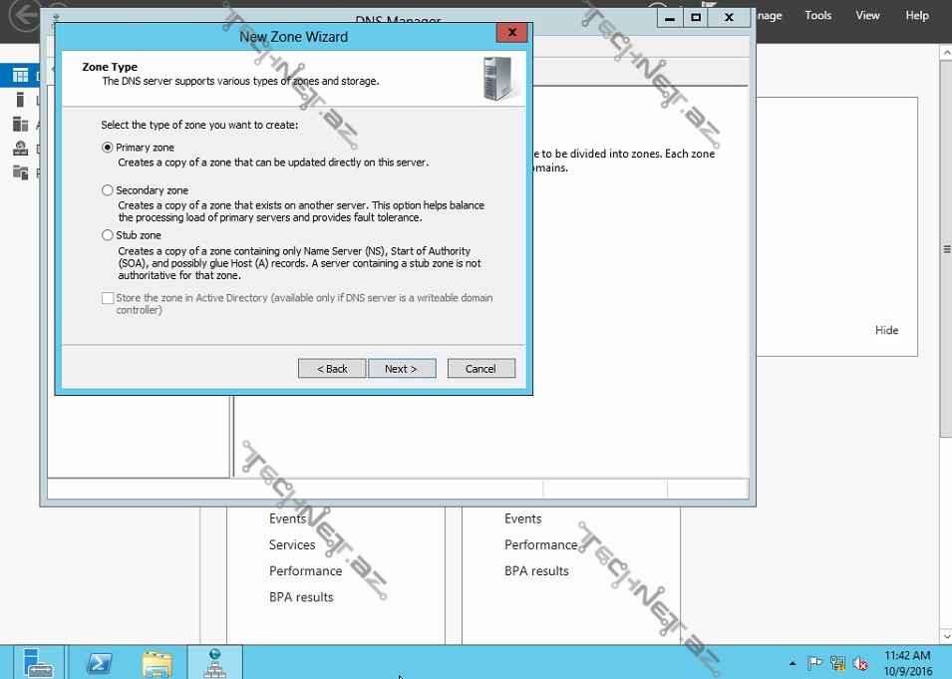This screenshot has width=952, height=679.
Task: Click the Back button in the wizard
Action: coord(332,369)
